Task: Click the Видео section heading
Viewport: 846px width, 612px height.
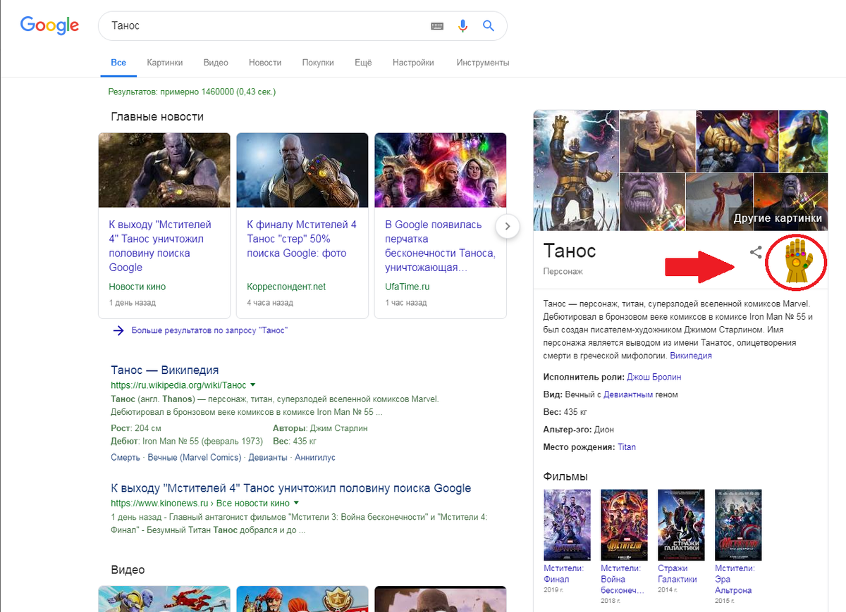Action: pos(128,570)
